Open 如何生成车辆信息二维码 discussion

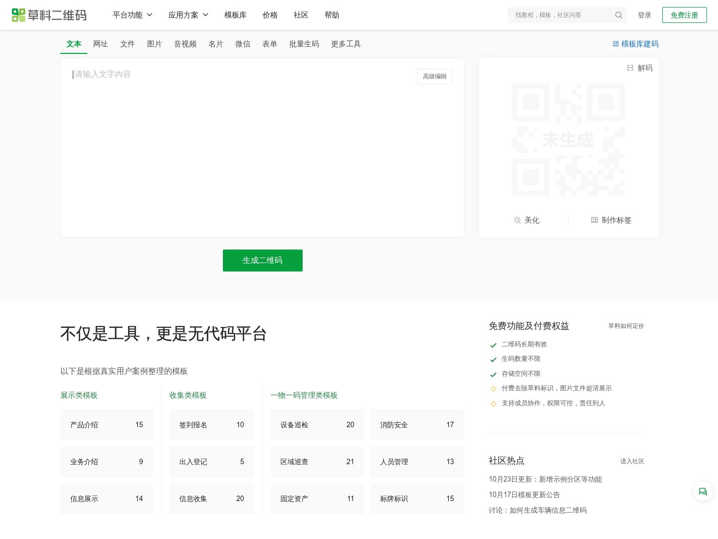click(538, 510)
